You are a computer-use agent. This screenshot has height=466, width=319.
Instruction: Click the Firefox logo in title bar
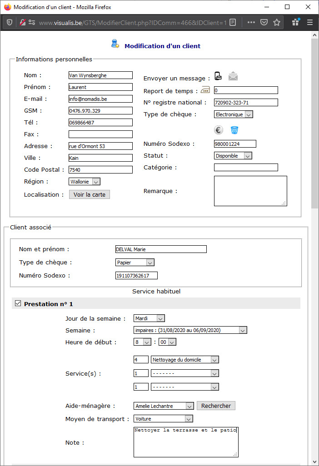(x=7, y=7)
